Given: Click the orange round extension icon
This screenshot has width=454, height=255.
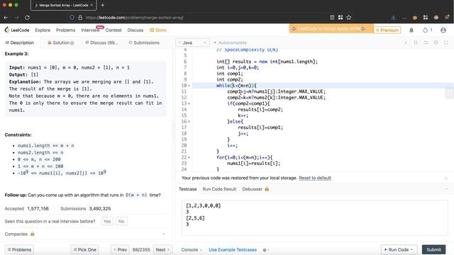Looking at the screenshot, I should pos(414,18).
